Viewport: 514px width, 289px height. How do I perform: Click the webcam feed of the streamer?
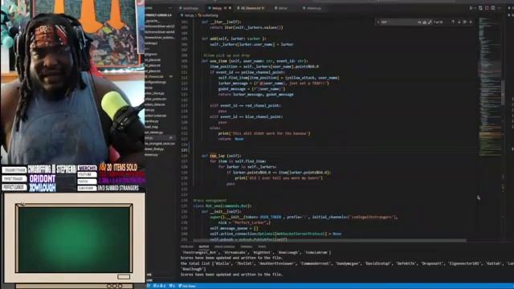pos(72,82)
